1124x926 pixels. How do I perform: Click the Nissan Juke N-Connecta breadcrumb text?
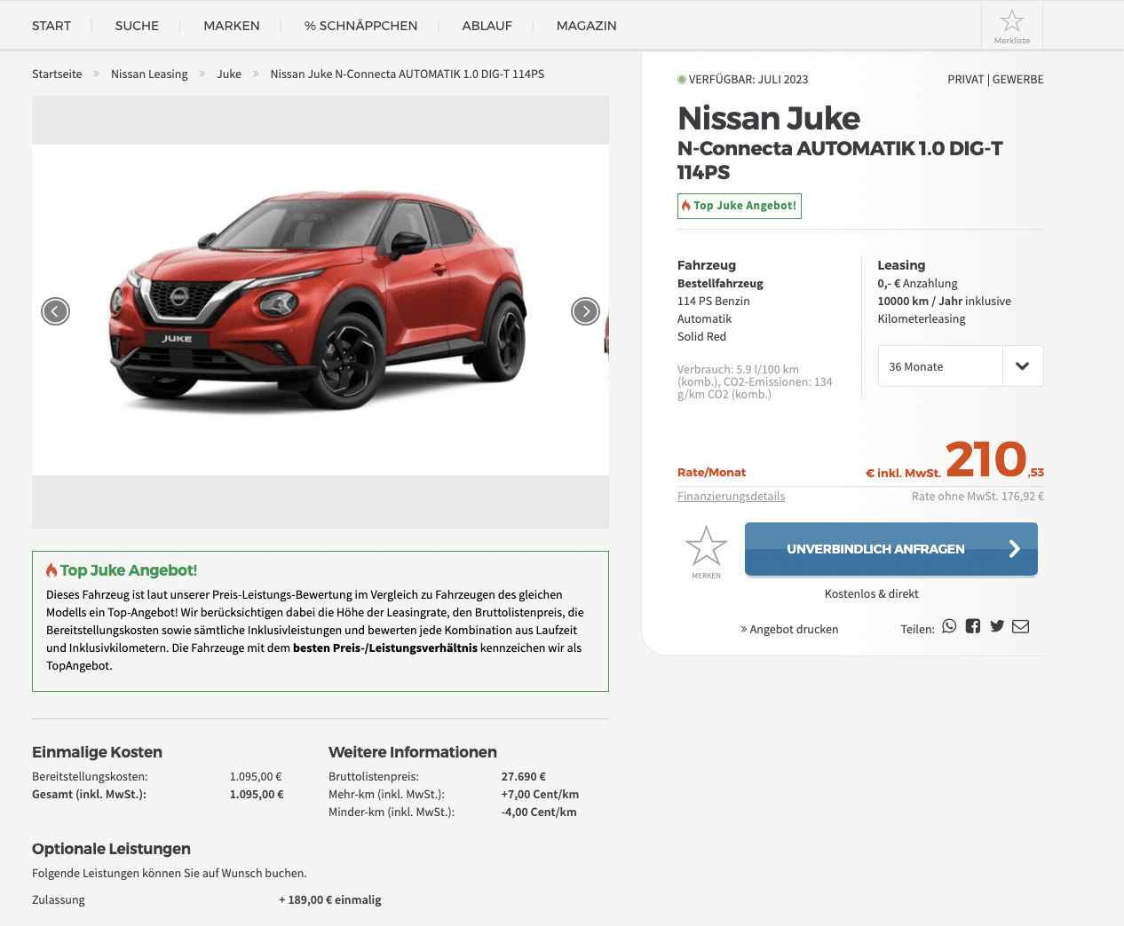point(408,74)
